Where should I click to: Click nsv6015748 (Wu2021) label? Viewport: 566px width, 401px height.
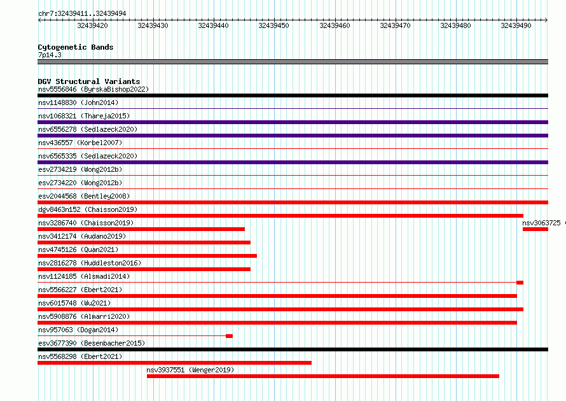click(x=74, y=303)
